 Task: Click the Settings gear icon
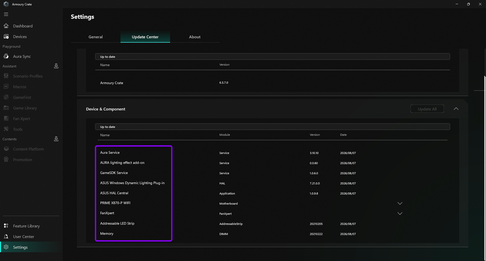[6, 247]
